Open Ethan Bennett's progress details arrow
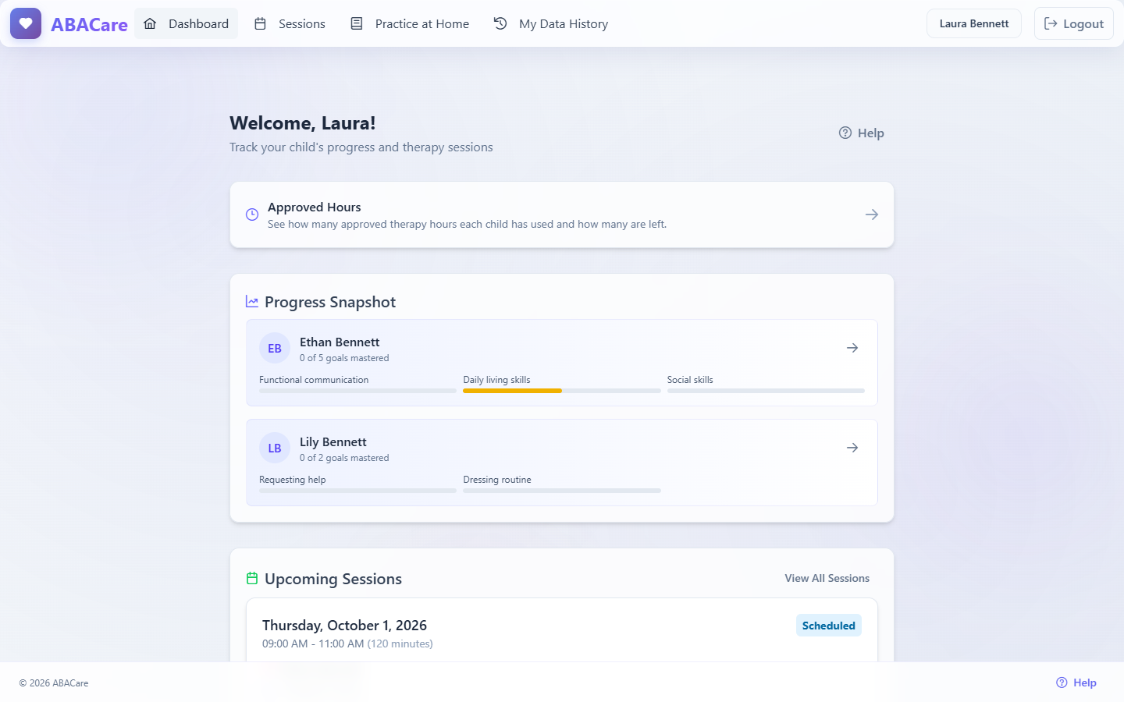Viewport: 1124px width, 702px height. (852, 348)
